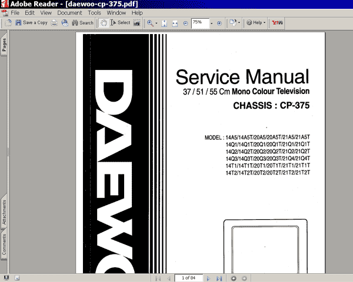Image resolution: width=353 pixels, height=282 pixels.
Task: Click the Previous View back icon
Action: [x=234, y=278]
